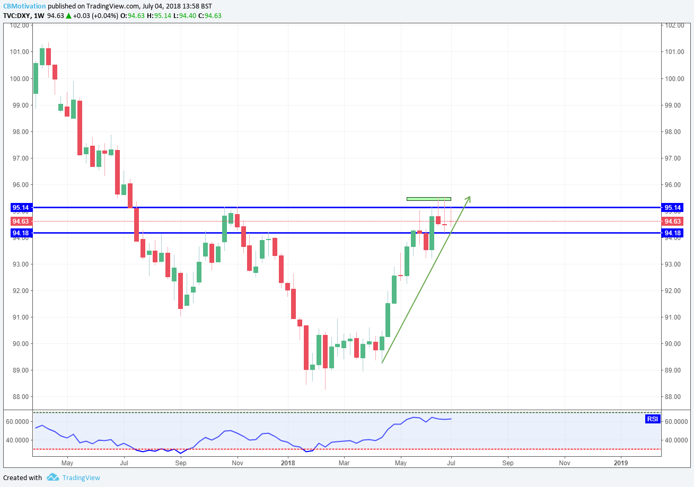This screenshot has height=487, width=694.
Task: Click the 2019 label on time axis
Action: click(x=621, y=463)
